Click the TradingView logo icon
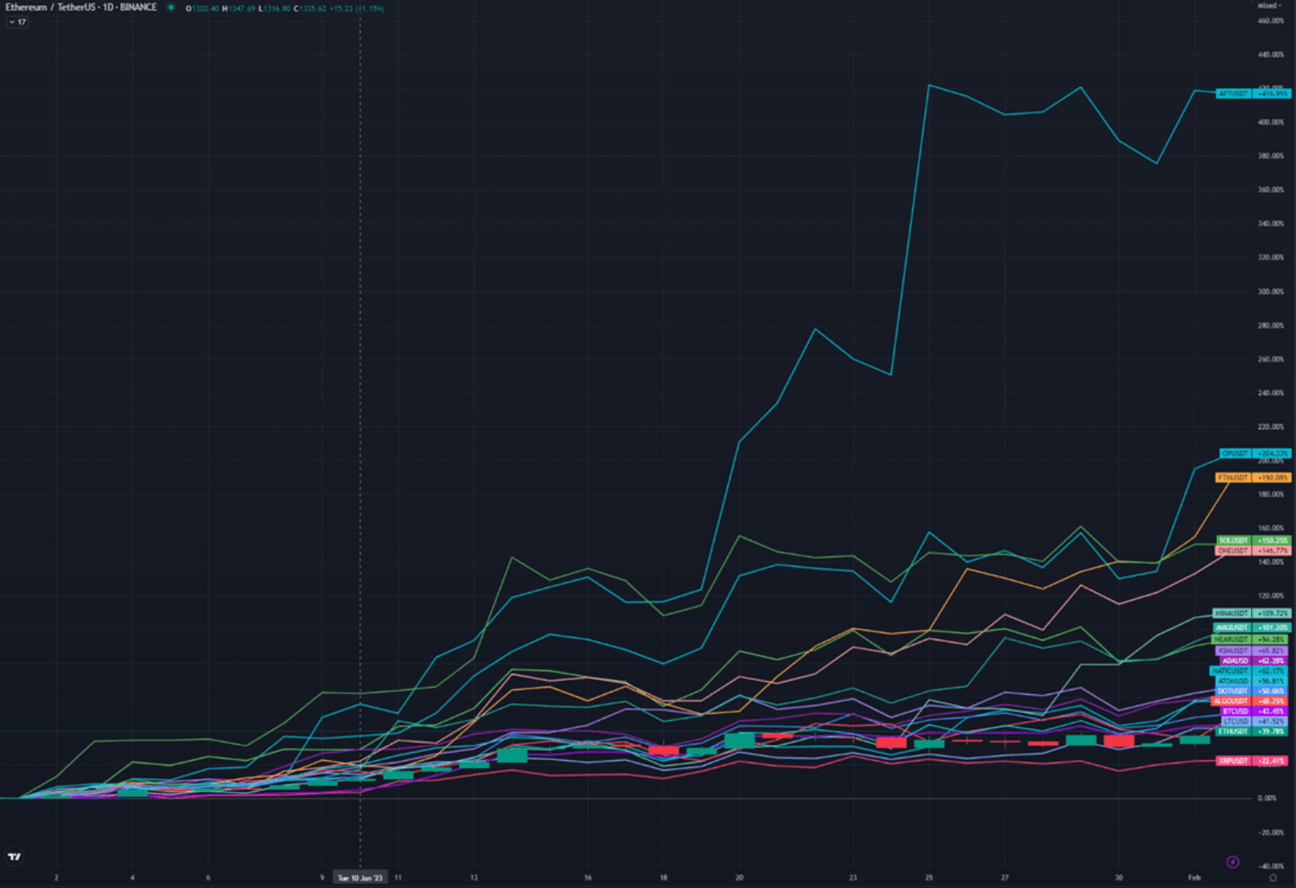1296x888 pixels. 14,856
